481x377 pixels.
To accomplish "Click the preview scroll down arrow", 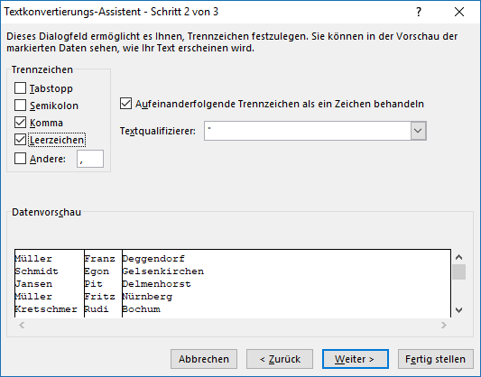I will pyautogui.click(x=458, y=310).
